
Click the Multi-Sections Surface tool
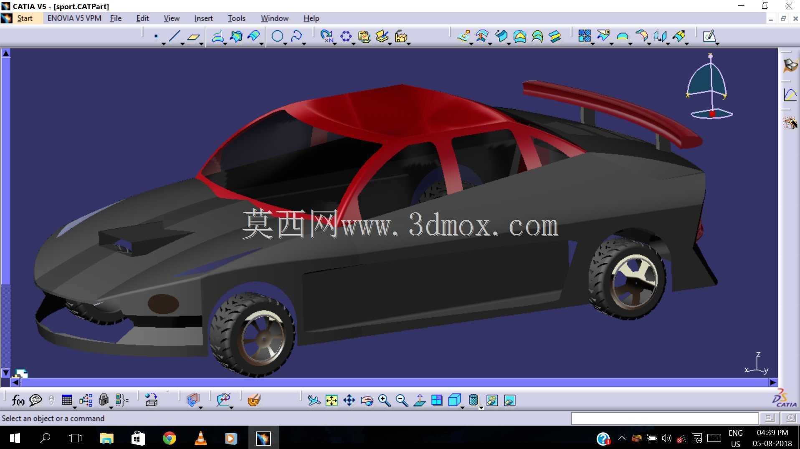537,36
